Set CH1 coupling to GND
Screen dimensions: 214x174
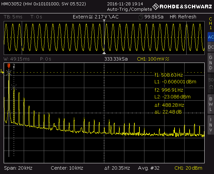click(x=210, y=63)
